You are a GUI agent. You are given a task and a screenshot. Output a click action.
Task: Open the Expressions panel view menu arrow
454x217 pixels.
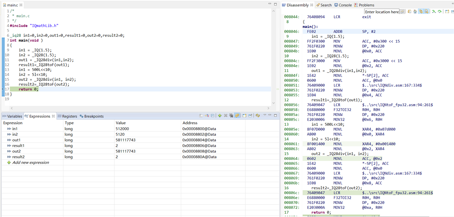point(265,115)
